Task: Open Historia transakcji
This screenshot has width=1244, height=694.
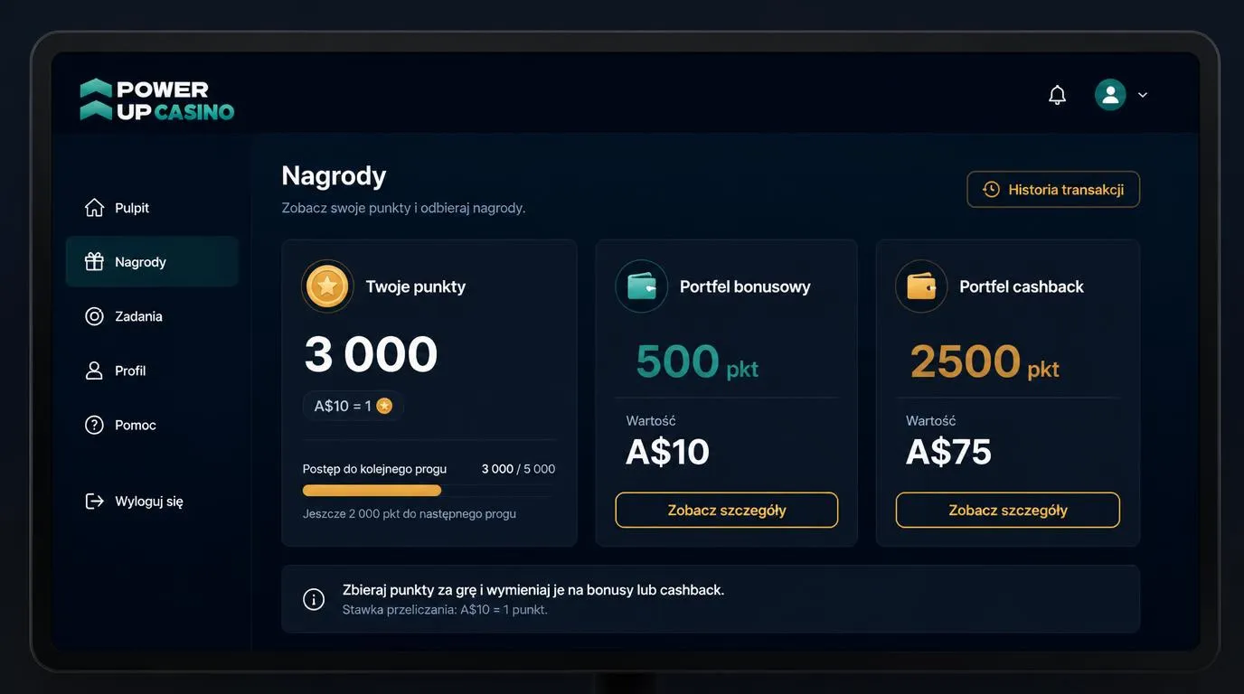Action: (1053, 190)
